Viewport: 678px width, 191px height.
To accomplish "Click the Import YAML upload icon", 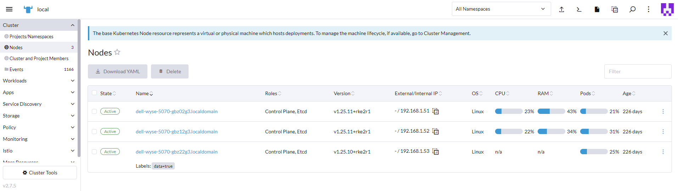I will [x=561, y=10].
